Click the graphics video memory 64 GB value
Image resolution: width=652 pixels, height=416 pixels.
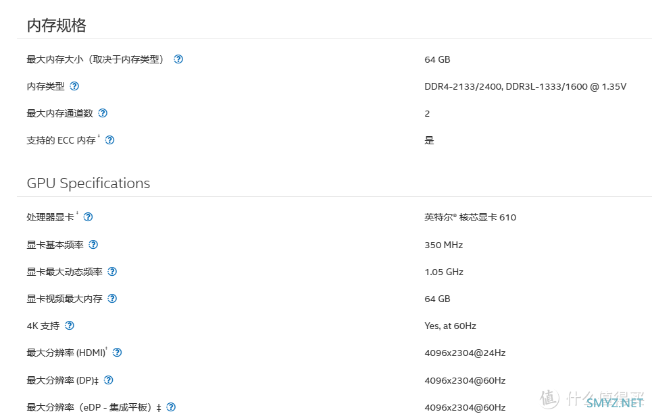[x=437, y=299]
